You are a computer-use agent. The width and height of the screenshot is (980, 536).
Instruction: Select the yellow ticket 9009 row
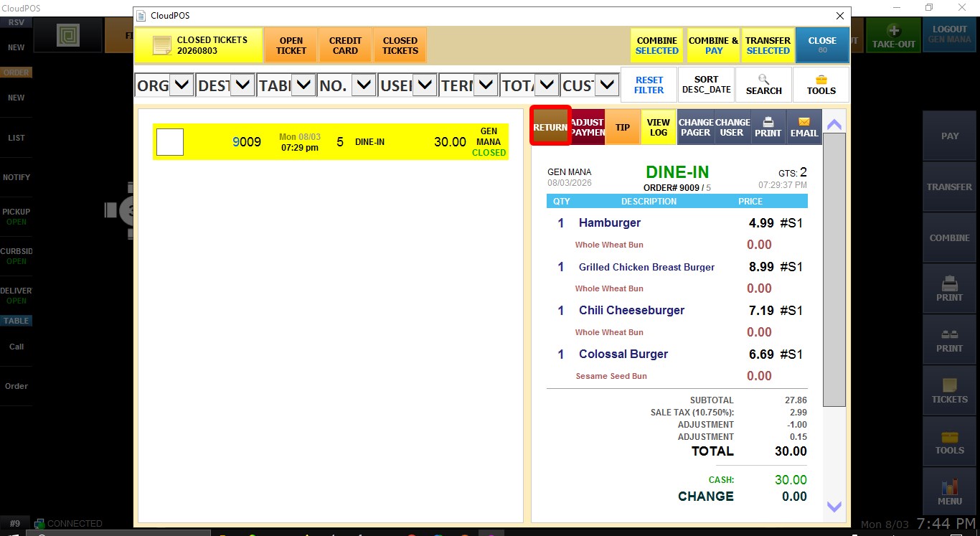click(x=331, y=141)
